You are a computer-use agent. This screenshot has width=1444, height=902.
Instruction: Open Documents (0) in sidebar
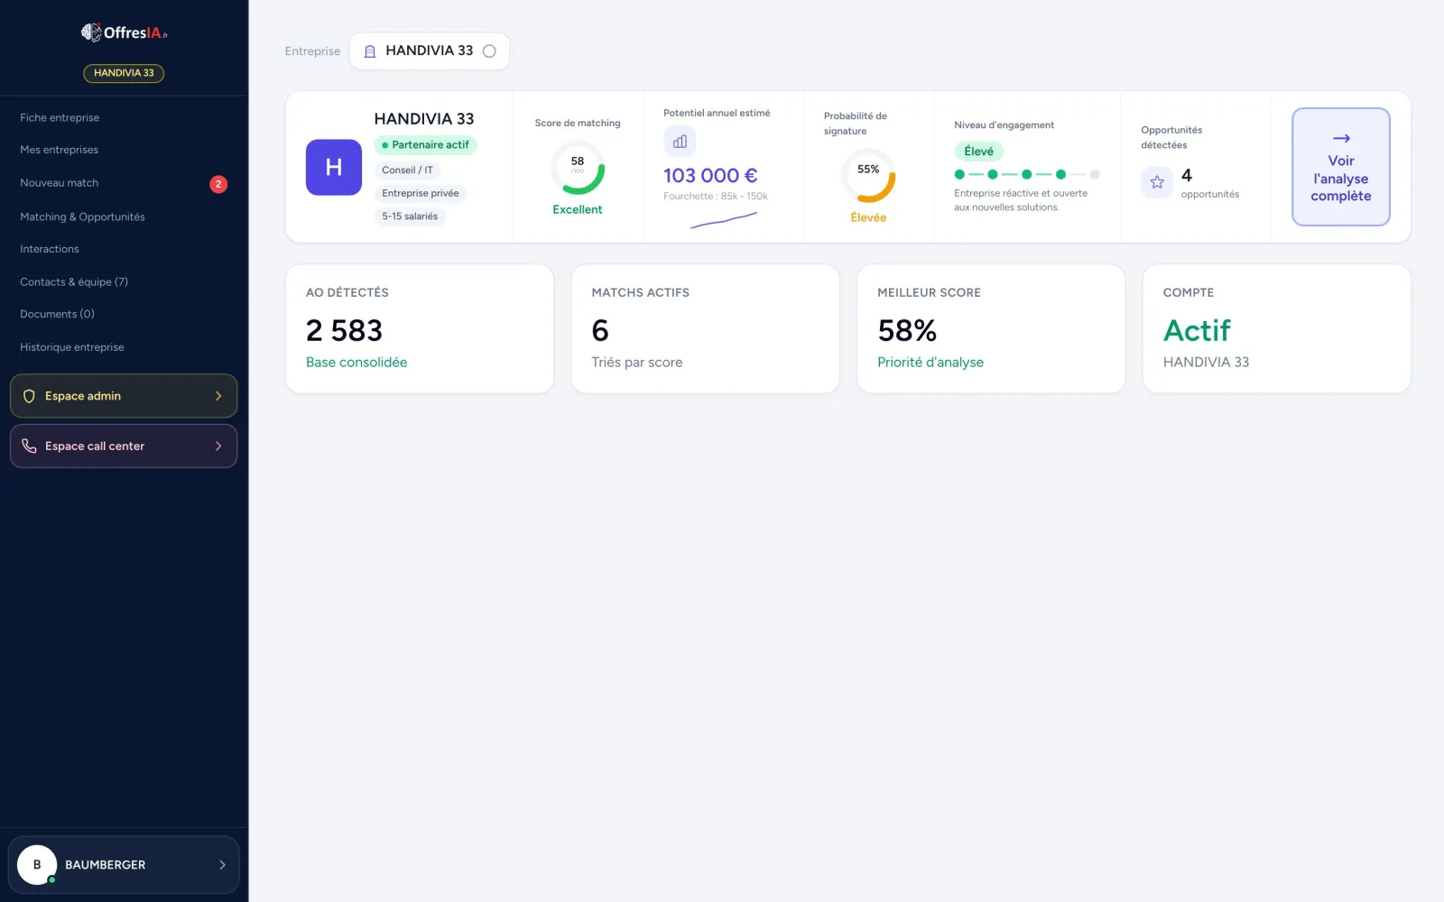[x=57, y=314]
